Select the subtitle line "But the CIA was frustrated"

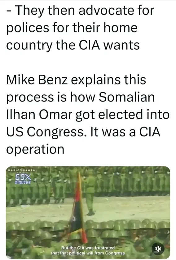tap(88, 248)
